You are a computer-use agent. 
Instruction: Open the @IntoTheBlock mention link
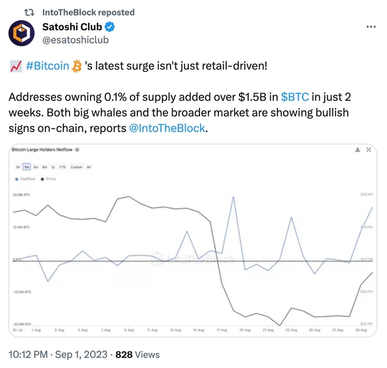point(167,129)
